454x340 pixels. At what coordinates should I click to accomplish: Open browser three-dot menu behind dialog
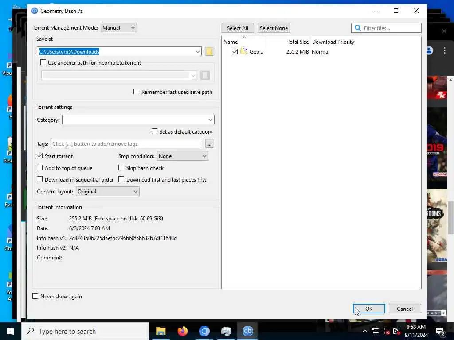[444, 50]
